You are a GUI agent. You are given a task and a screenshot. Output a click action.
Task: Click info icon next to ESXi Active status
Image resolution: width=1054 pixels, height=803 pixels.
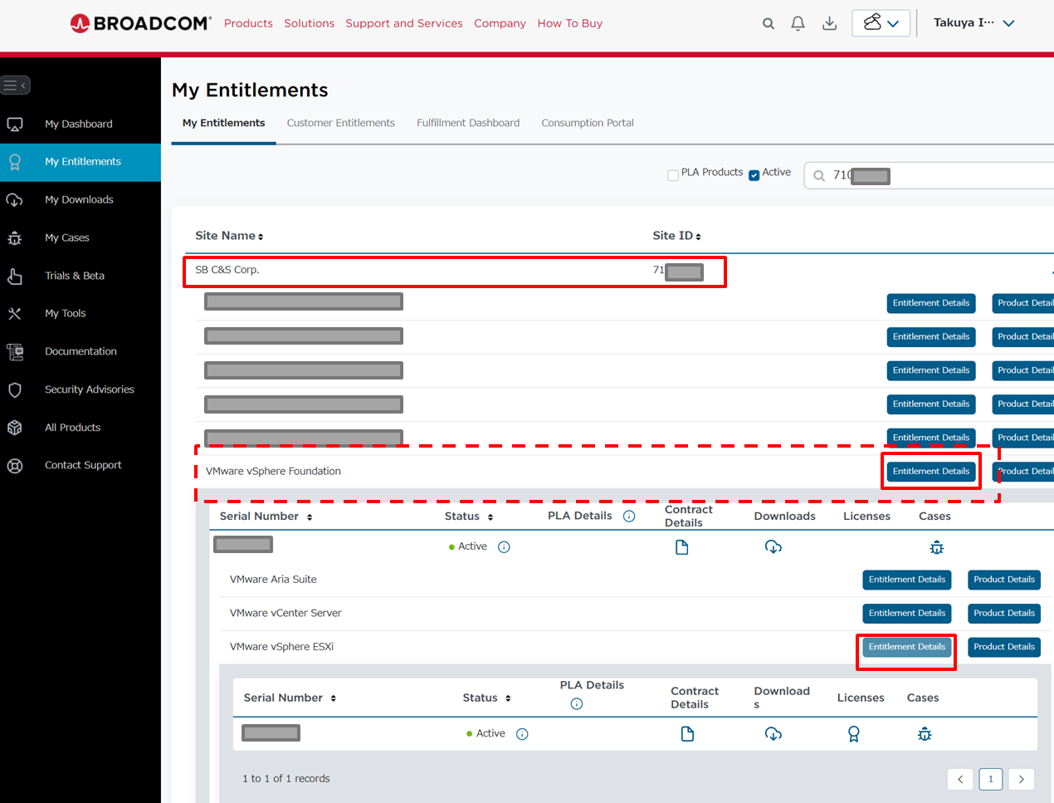[x=522, y=734]
